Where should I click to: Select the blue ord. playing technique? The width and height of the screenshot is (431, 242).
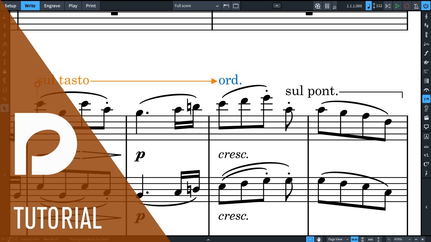[x=230, y=80]
